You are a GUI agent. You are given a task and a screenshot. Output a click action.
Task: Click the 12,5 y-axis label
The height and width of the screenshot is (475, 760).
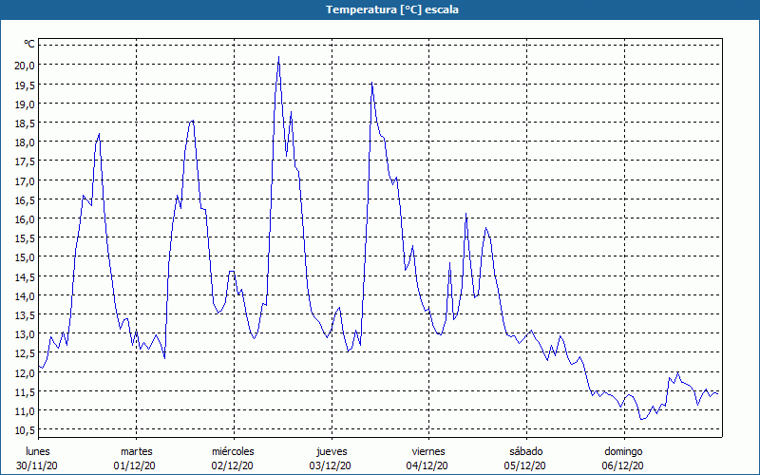pyautogui.click(x=25, y=353)
